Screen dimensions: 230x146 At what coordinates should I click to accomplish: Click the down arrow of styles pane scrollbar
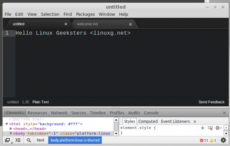[x=226, y=133]
